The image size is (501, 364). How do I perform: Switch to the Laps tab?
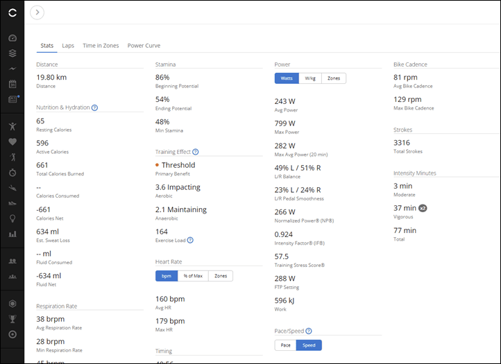pos(68,46)
